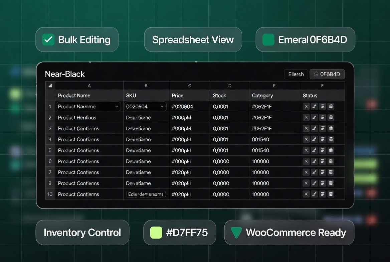This screenshot has width=390, height=262.
Task: Select row number 10 header
Action: point(50,194)
